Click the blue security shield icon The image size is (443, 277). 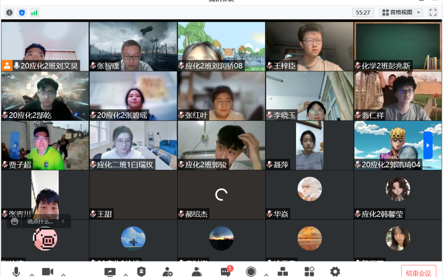coord(22,13)
